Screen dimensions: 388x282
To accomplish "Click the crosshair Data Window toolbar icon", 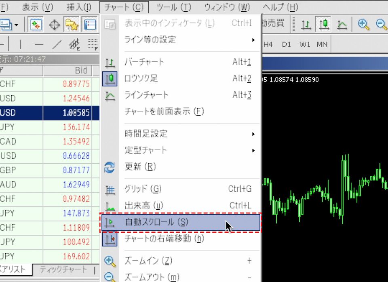I will click(x=54, y=25).
